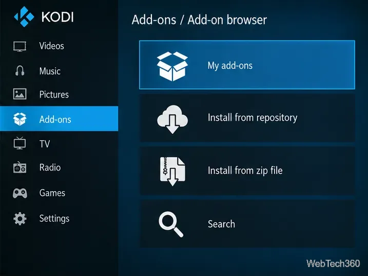Select the Add-ons sidebar label
The image size is (368, 276).
[55, 119]
